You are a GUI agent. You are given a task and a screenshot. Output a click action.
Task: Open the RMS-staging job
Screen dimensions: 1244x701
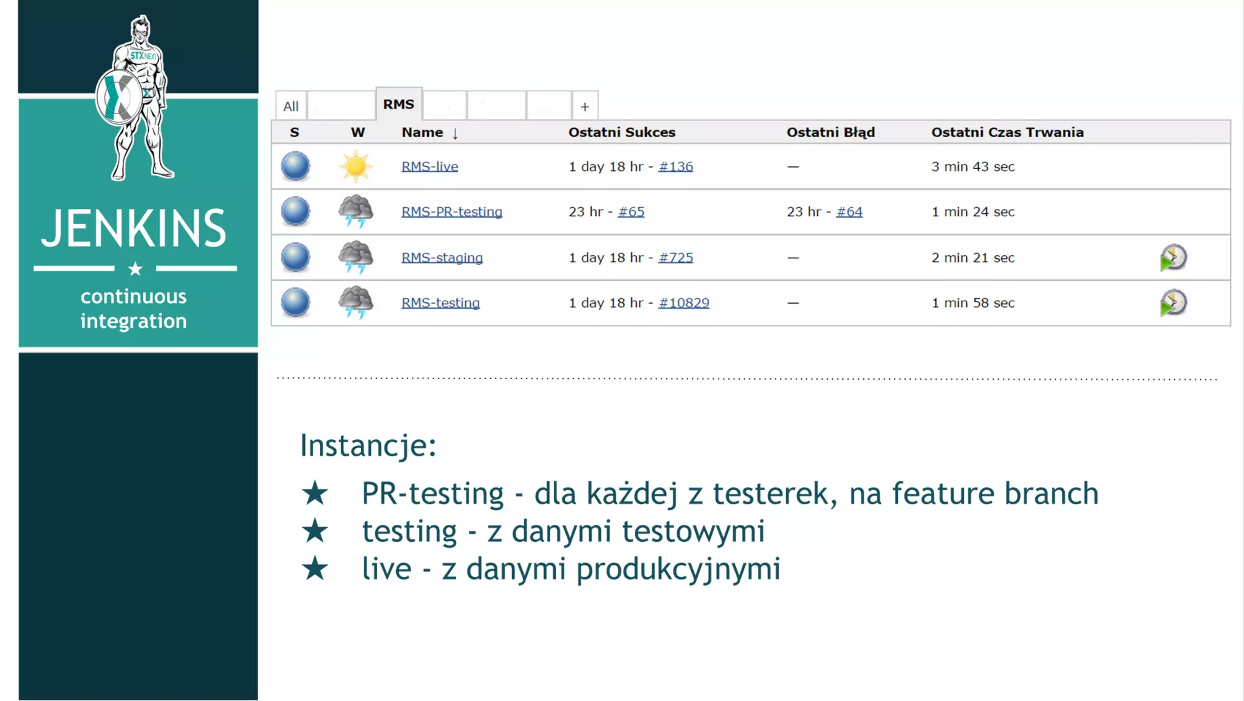(x=442, y=258)
